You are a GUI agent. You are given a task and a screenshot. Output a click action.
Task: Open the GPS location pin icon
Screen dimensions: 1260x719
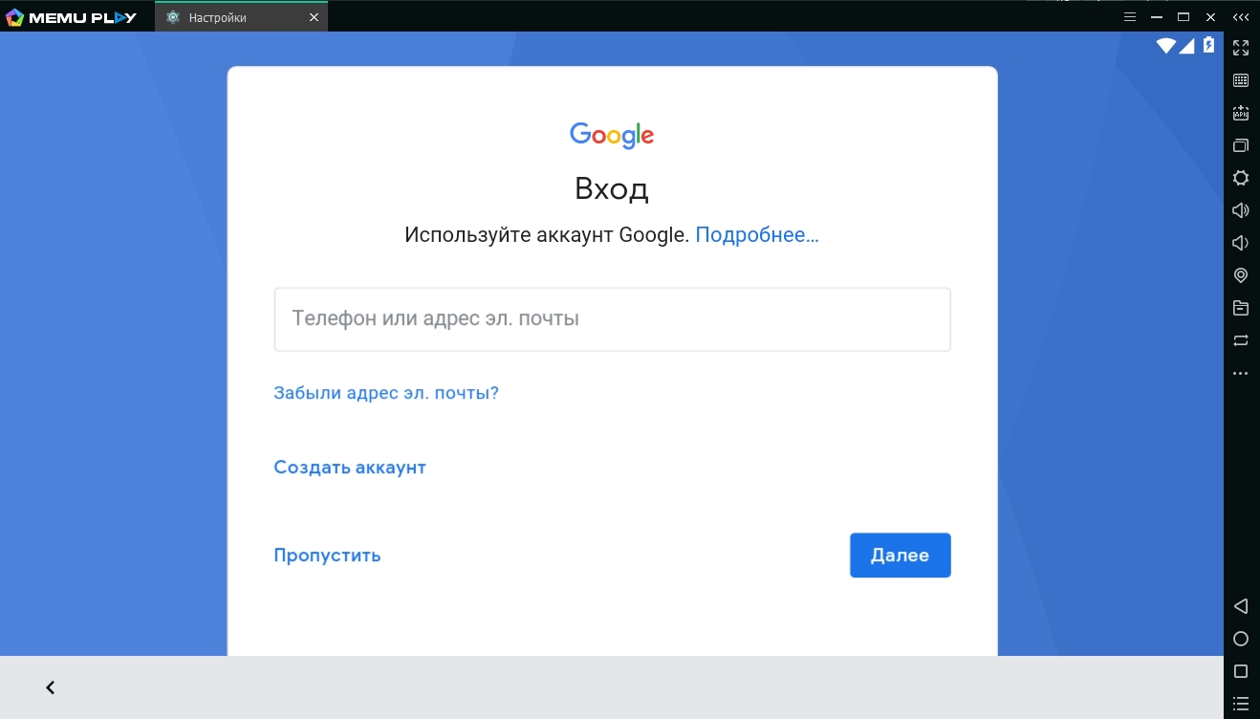(x=1241, y=275)
